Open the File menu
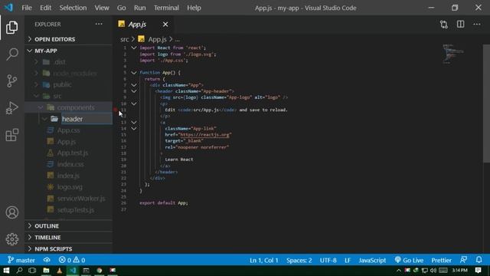The height and width of the screenshot is (276, 490). (27, 8)
